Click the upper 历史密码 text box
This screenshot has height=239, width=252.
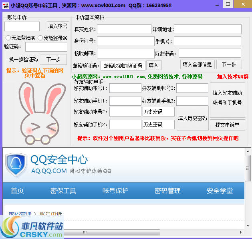click(159, 112)
